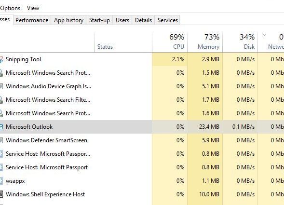Sort processes by the Status column

[123, 42]
